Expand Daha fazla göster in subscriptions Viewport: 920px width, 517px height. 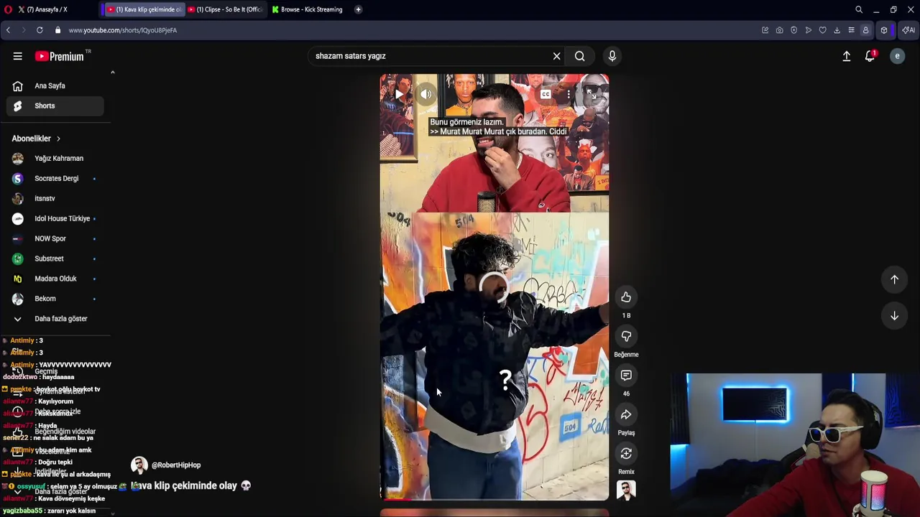point(55,319)
